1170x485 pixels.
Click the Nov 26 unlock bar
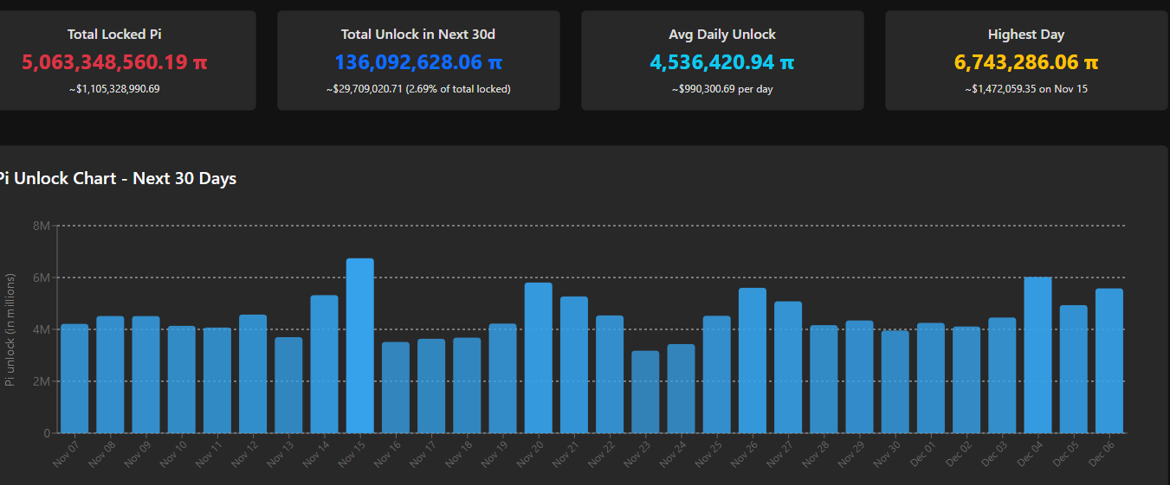[x=752, y=361]
